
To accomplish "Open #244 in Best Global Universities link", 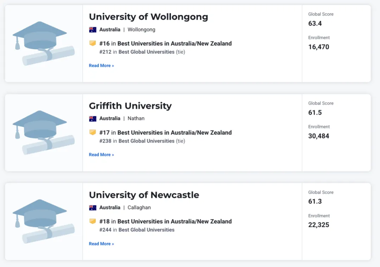I will coord(137,230).
